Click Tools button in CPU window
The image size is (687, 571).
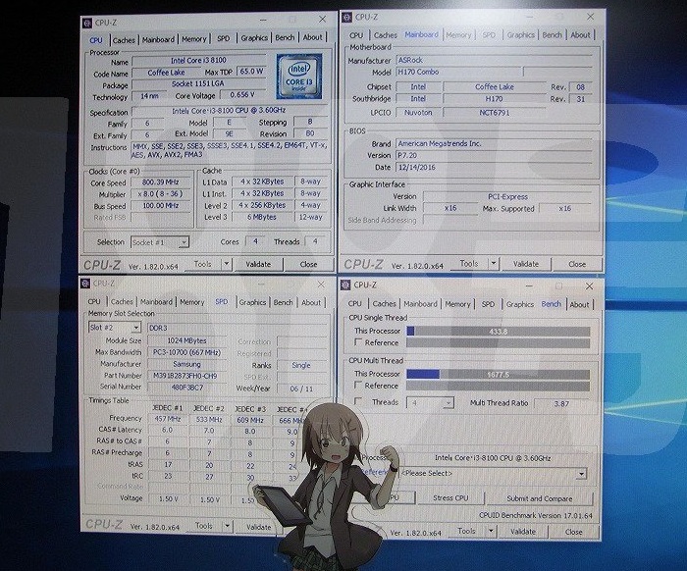(x=203, y=264)
